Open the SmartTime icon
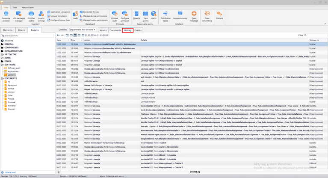 click(x=207, y=14)
